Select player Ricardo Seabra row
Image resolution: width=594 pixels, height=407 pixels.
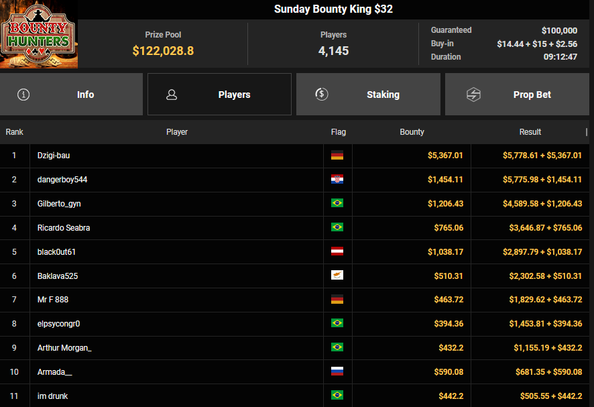click(64, 228)
